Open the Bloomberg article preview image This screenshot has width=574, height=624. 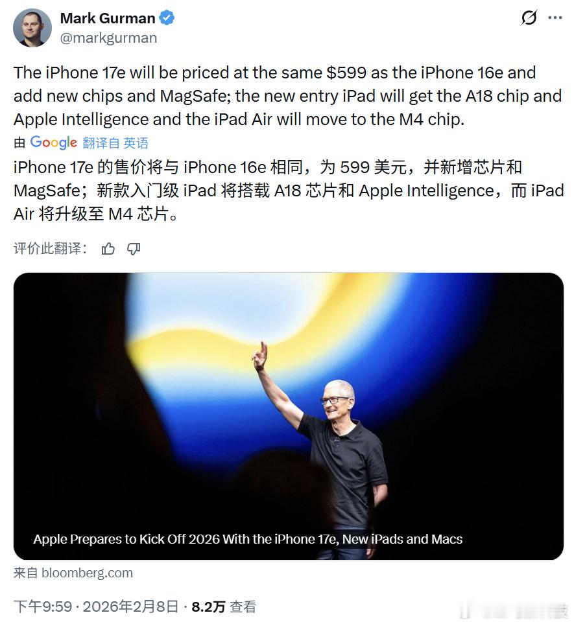289,416
